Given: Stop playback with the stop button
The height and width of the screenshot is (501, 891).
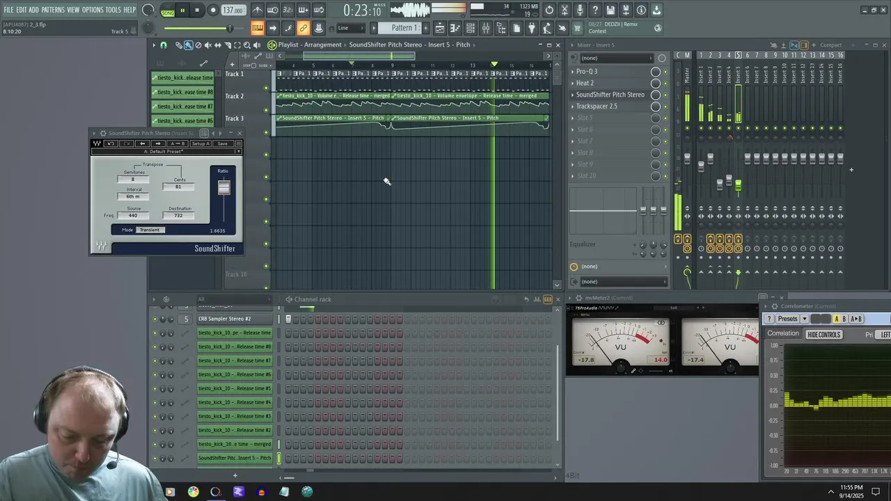Looking at the screenshot, I should [x=197, y=10].
